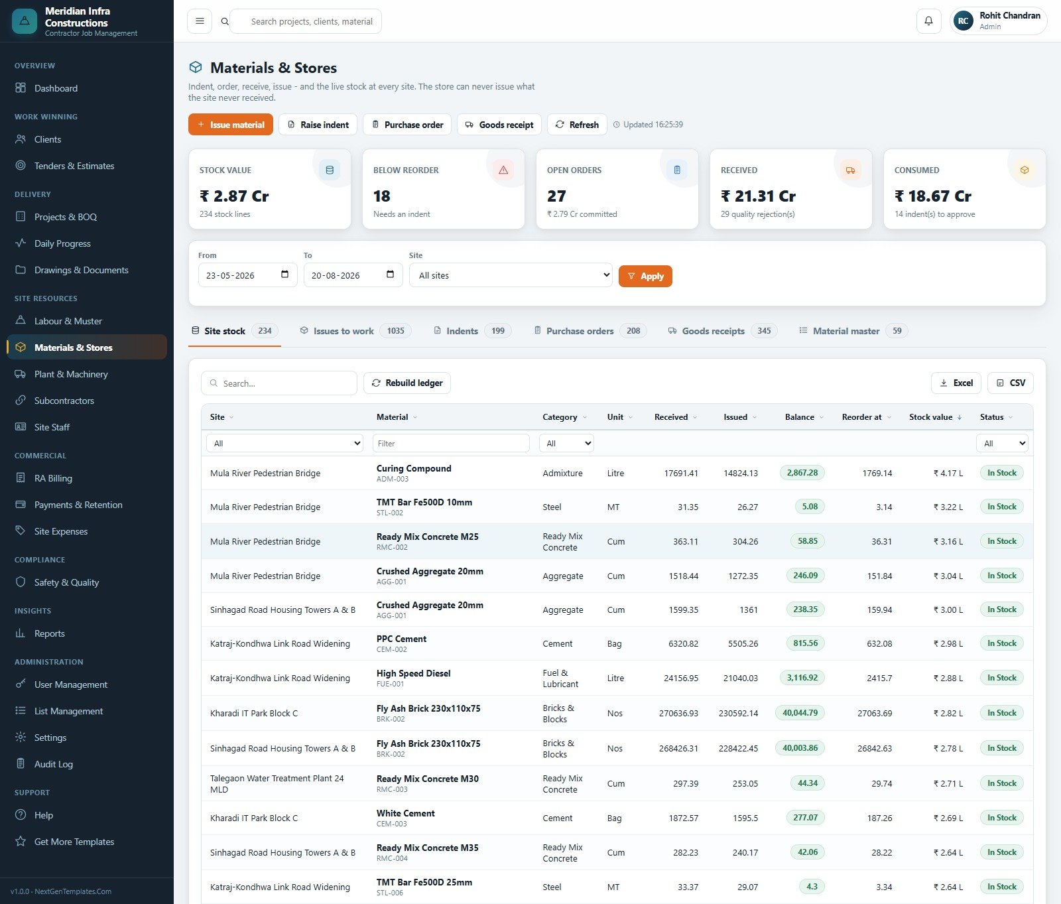Click the Issue material button
The height and width of the screenshot is (904, 1061).
click(231, 125)
